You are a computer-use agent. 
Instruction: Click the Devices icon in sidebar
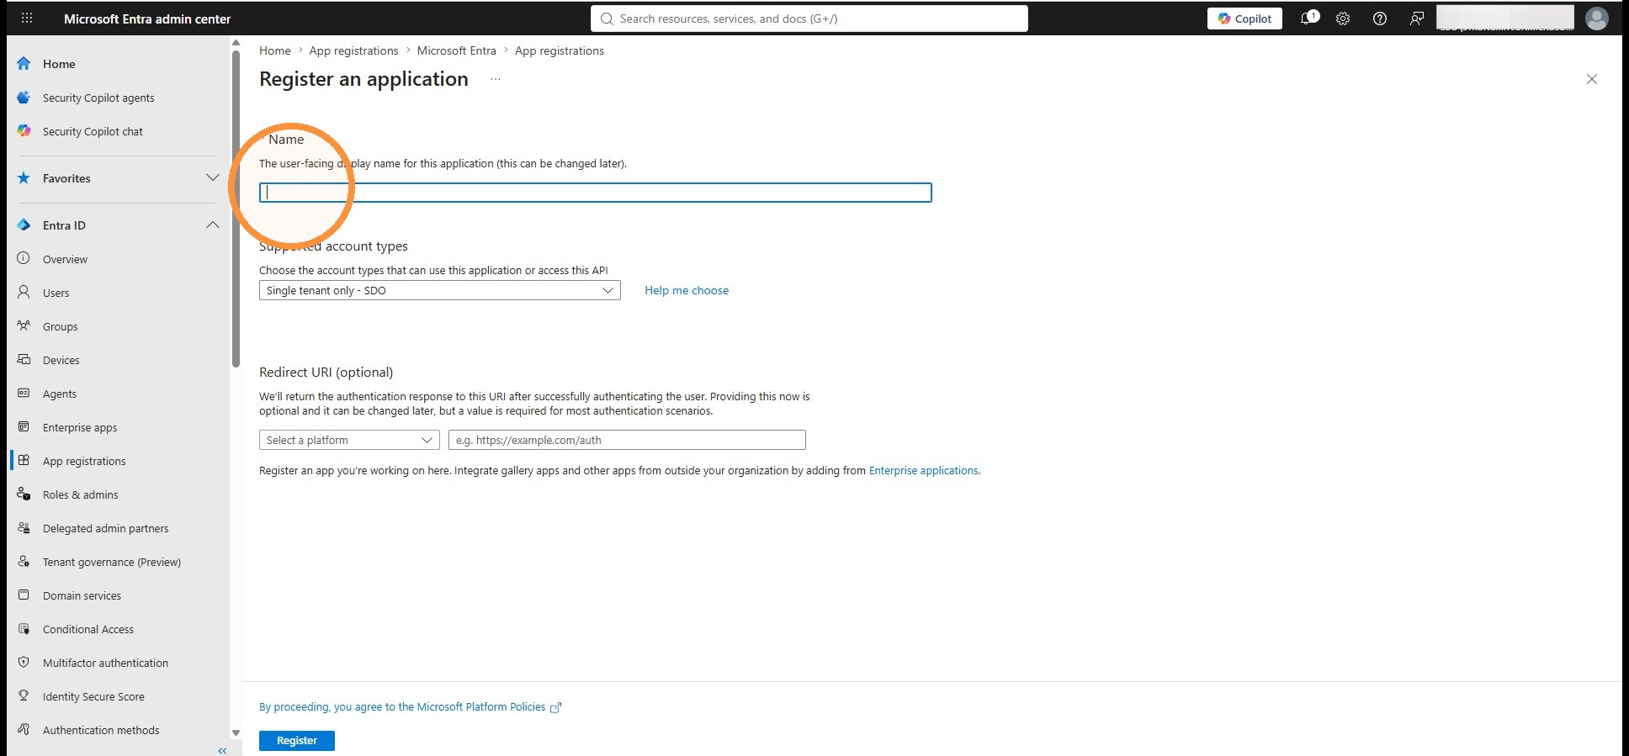coord(24,360)
